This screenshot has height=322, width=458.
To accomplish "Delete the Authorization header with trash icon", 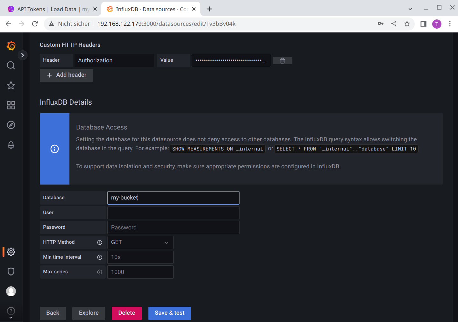I will click(283, 60).
